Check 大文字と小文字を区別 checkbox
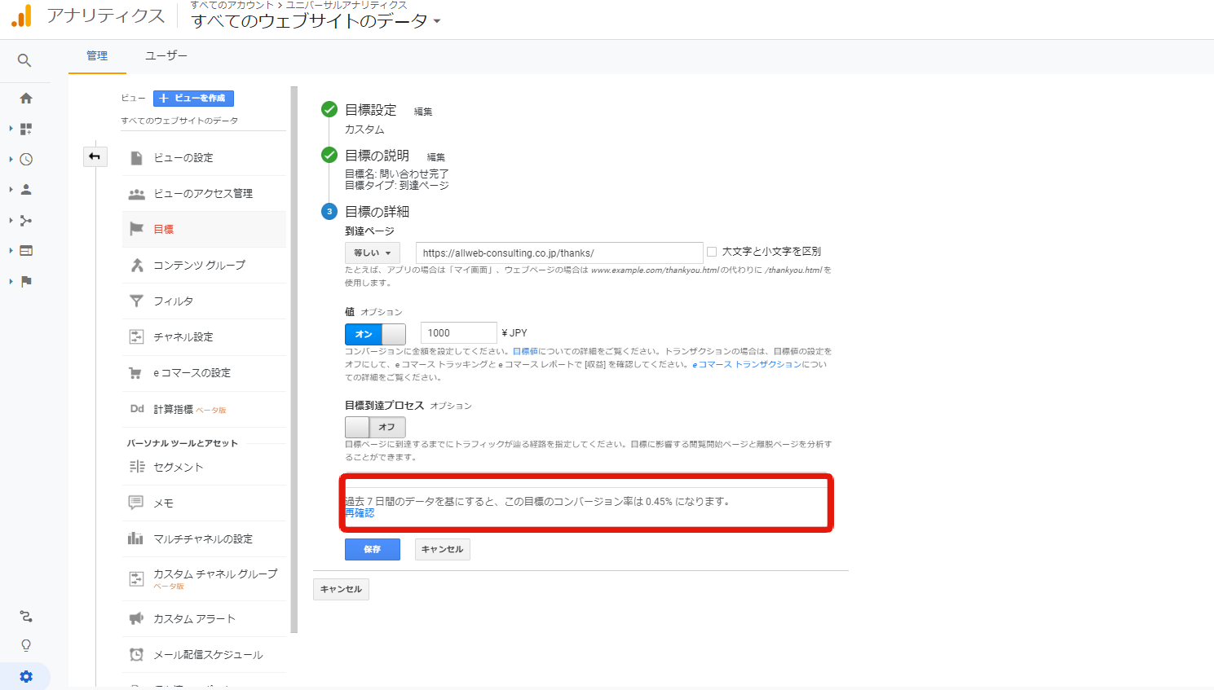This screenshot has height=690, width=1214. [x=712, y=252]
